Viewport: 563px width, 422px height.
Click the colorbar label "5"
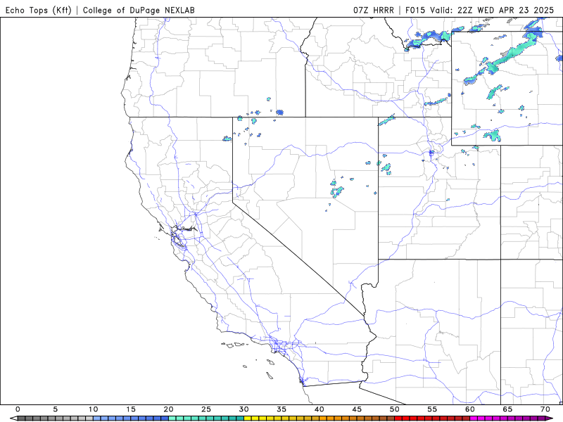pyautogui.click(x=56, y=409)
